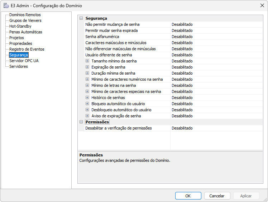Viewport: 268px width, 202px height.
Task: Expand Bloqueio automático do usuário
Action: pyautogui.click(x=87, y=104)
